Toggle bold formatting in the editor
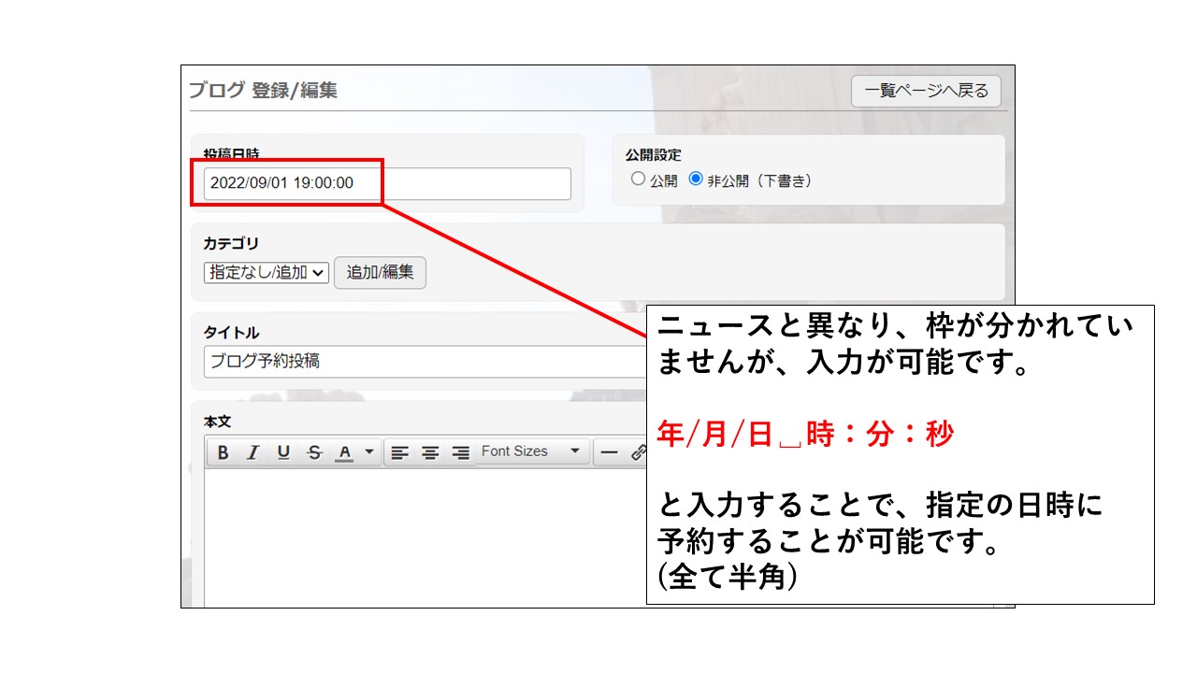1197x673 pixels. point(223,452)
